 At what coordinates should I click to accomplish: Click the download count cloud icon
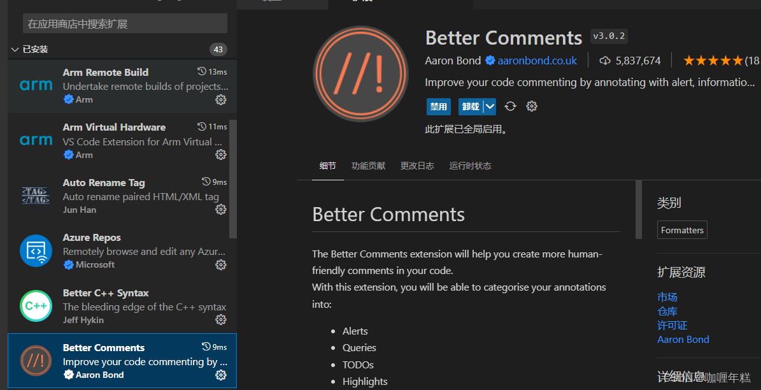tap(605, 61)
